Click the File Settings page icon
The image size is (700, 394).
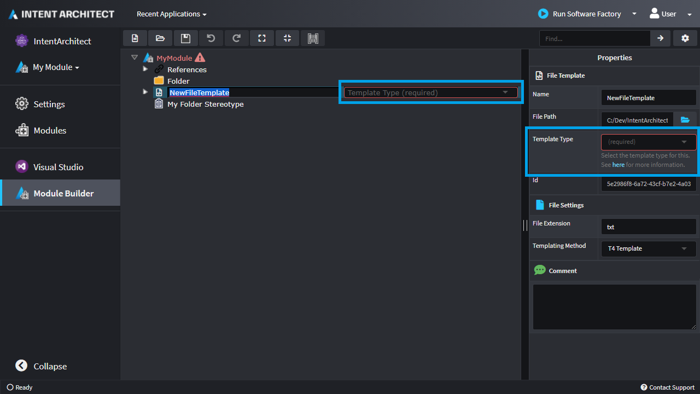540,205
